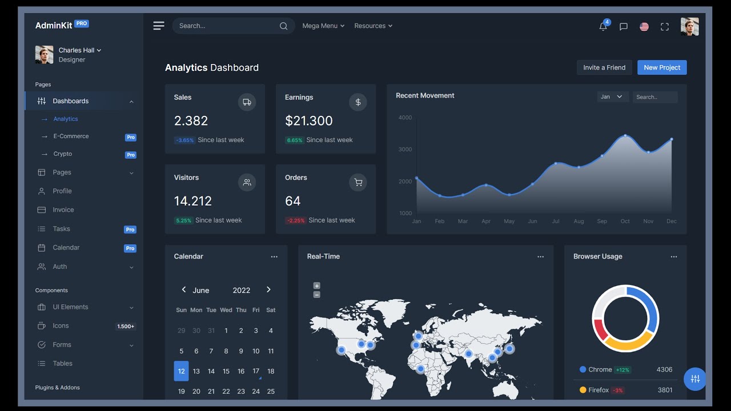The image size is (731, 411).
Task: Click the New Project button
Action: [x=662, y=67]
